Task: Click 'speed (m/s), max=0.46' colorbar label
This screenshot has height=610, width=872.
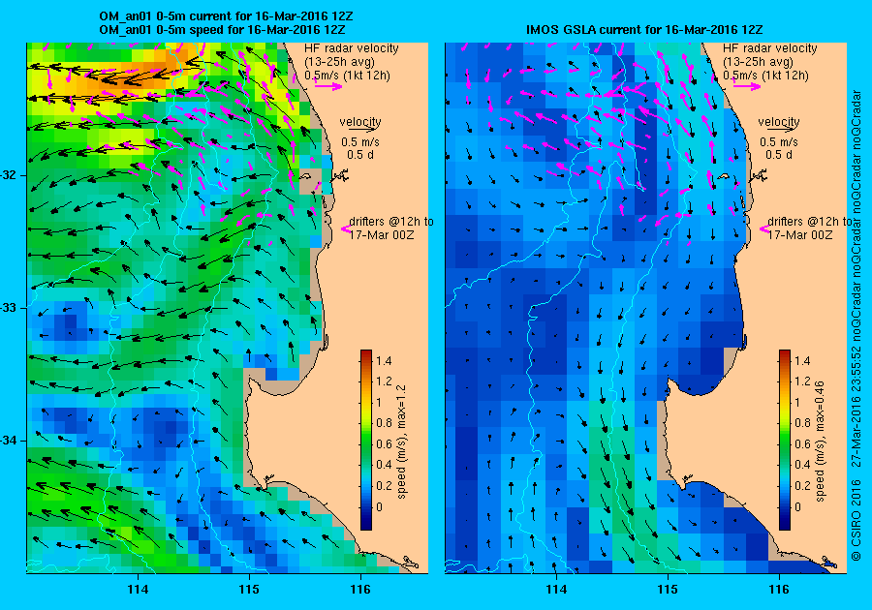Action: tap(821, 442)
